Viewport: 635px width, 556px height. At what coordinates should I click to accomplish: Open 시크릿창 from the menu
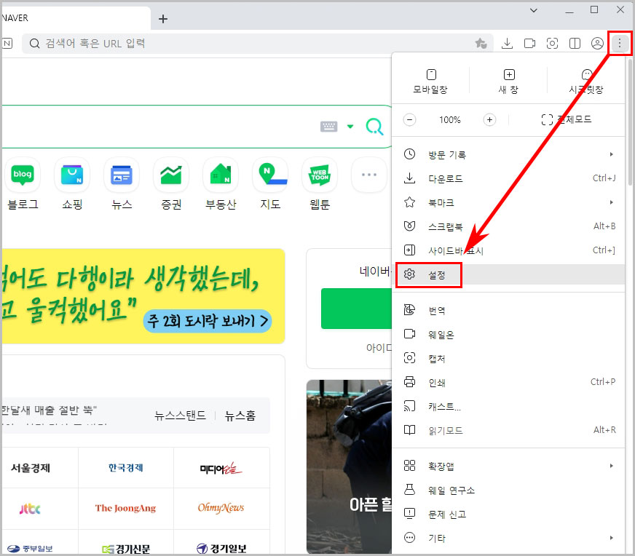(586, 82)
